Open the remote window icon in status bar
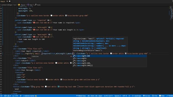This screenshot has height=97, width=173. 1,96
